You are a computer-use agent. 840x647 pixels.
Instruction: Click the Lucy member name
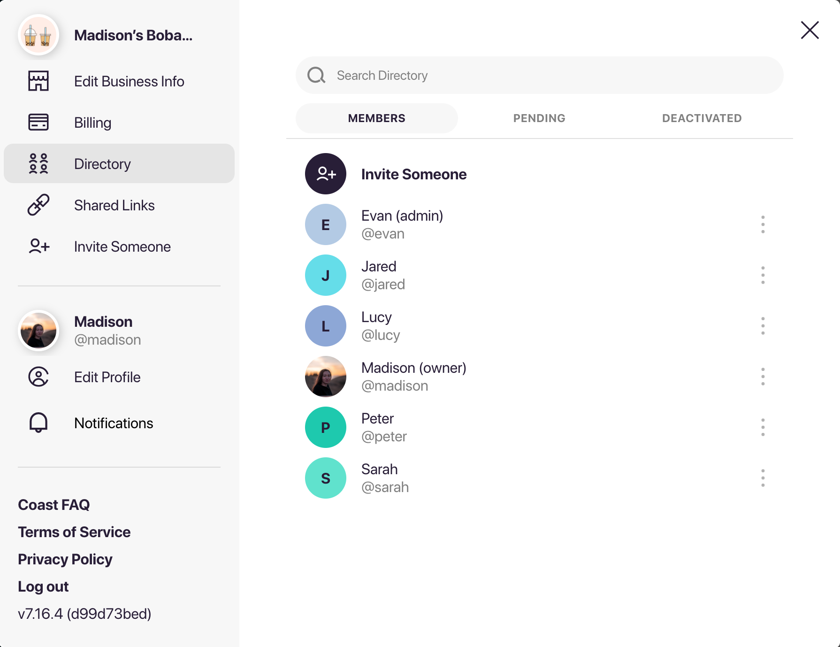pyautogui.click(x=376, y=317)
